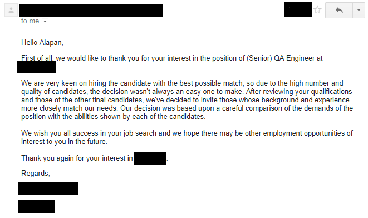
Task: Click the redacted company name below 'First of all'
Action: coord(37,67)
